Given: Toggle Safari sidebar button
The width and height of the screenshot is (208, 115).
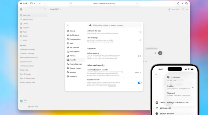Looking at the screenshot, I should point(31,3).
